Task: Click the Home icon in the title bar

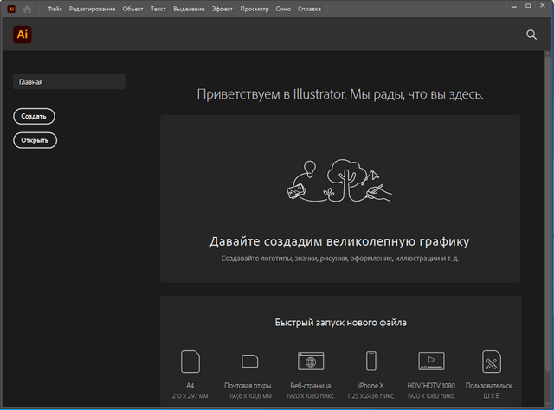Action: tap(28, 9)
